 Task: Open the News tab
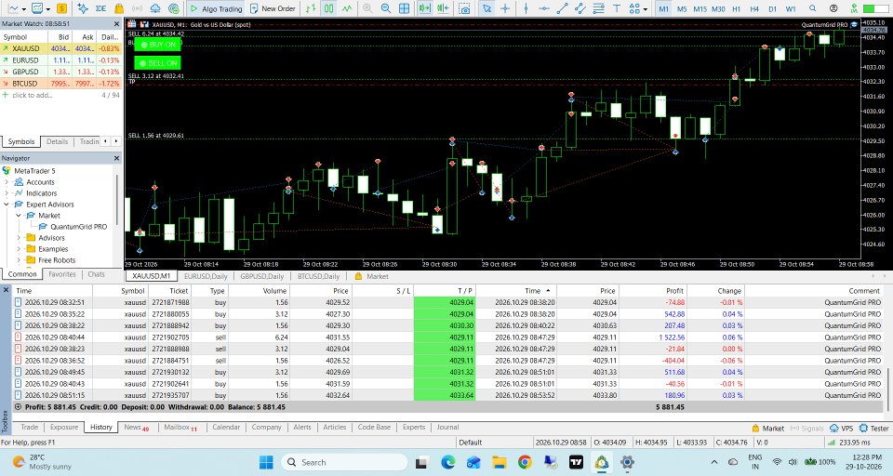pos(136,427)
